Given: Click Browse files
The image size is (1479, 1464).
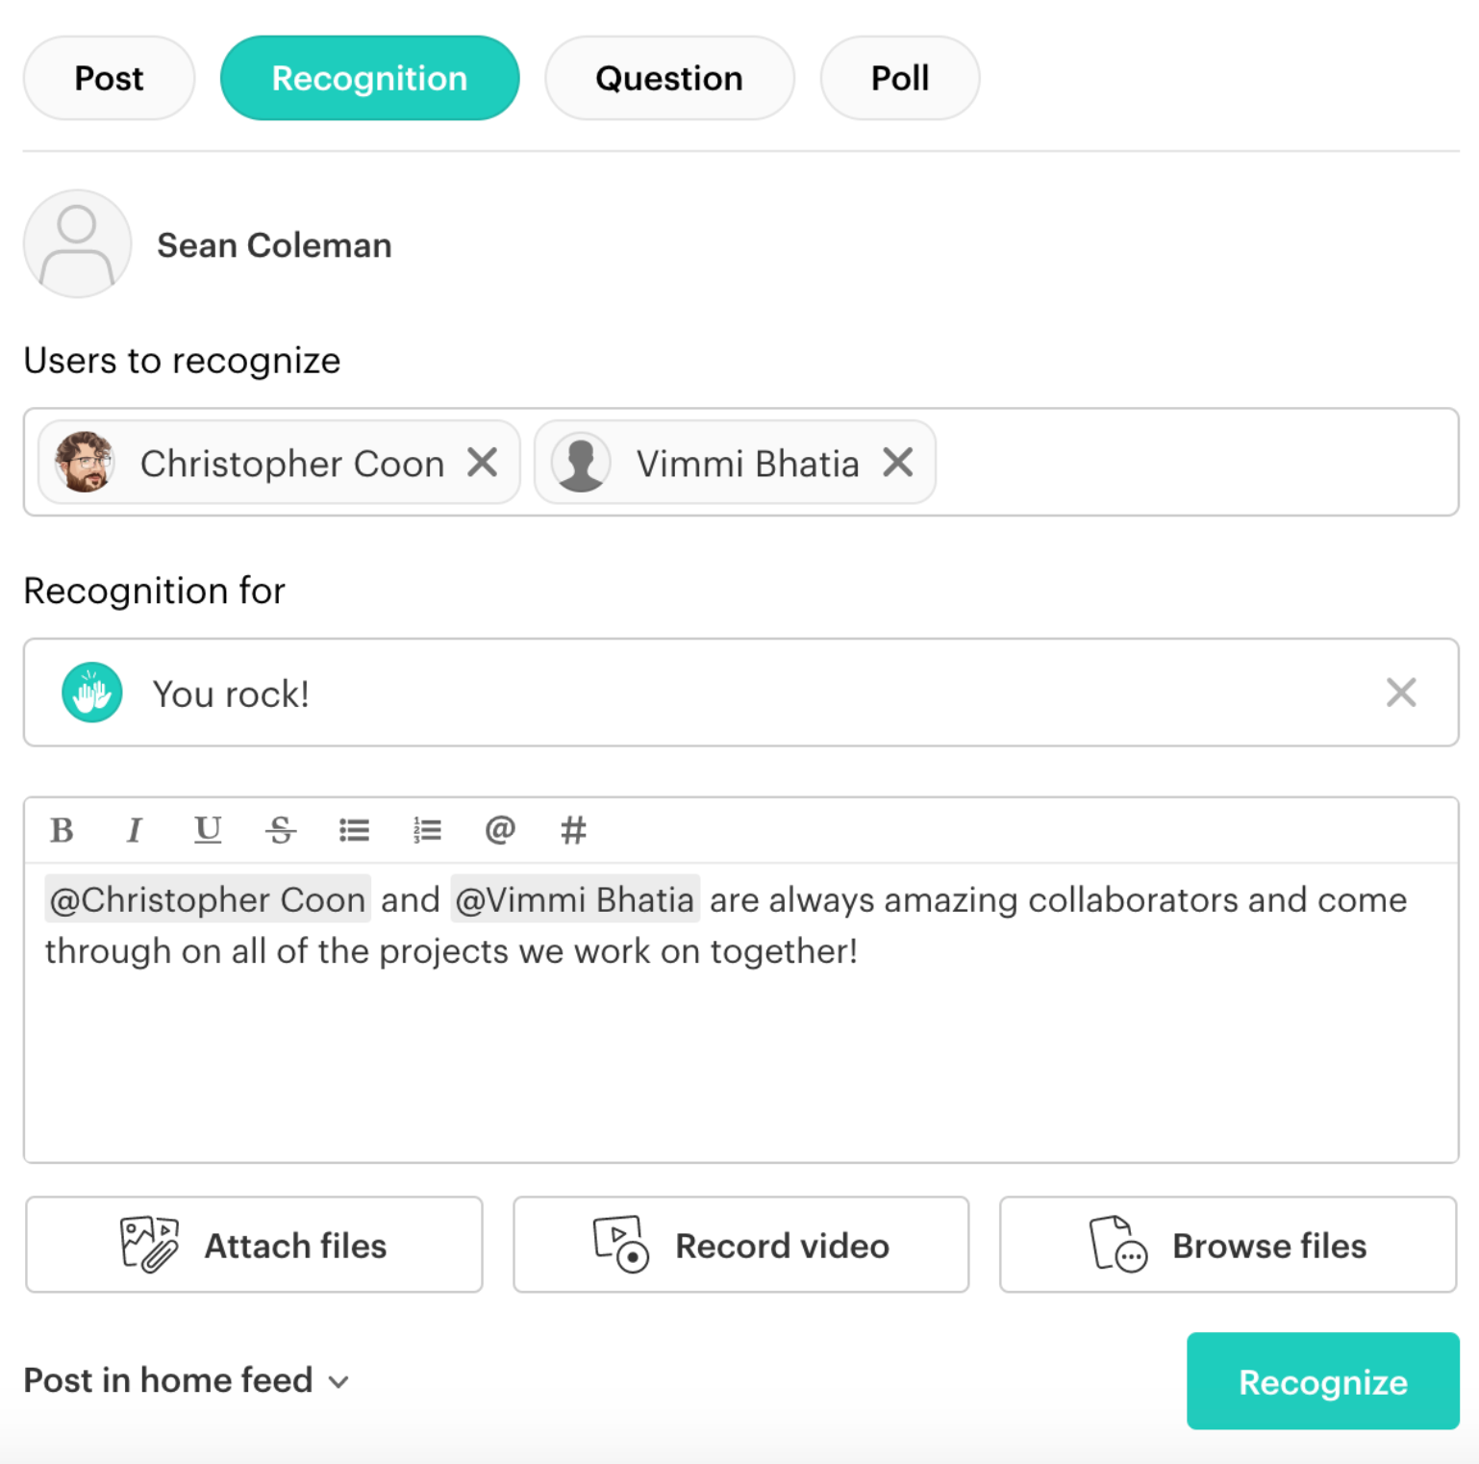Looking at the screenshot, I should (1227, 1245).
